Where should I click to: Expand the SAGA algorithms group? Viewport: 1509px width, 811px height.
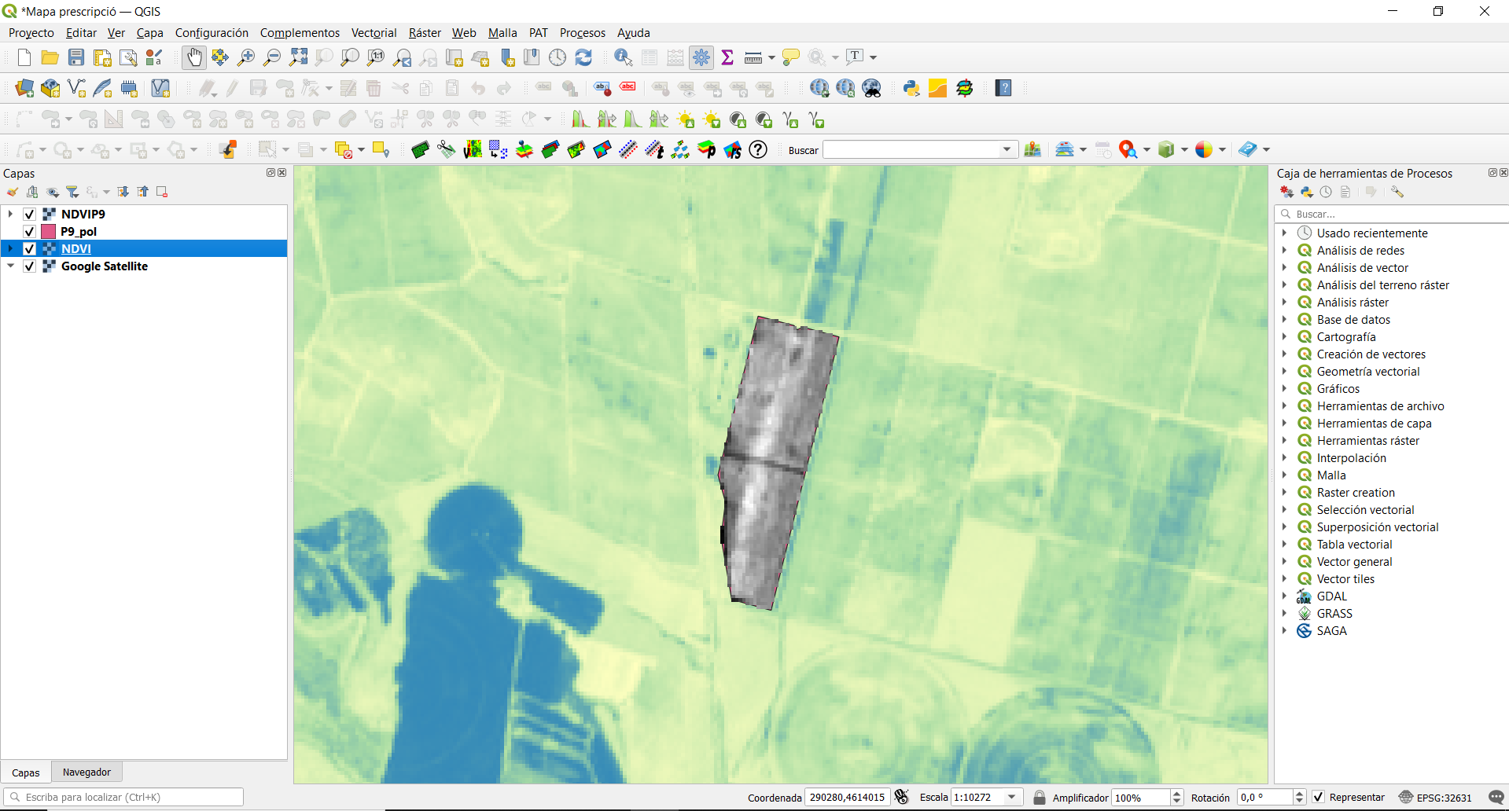click(x=1284, y=630)
